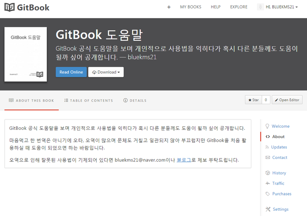Open the DETAILS tab

(x=135, y=100)
